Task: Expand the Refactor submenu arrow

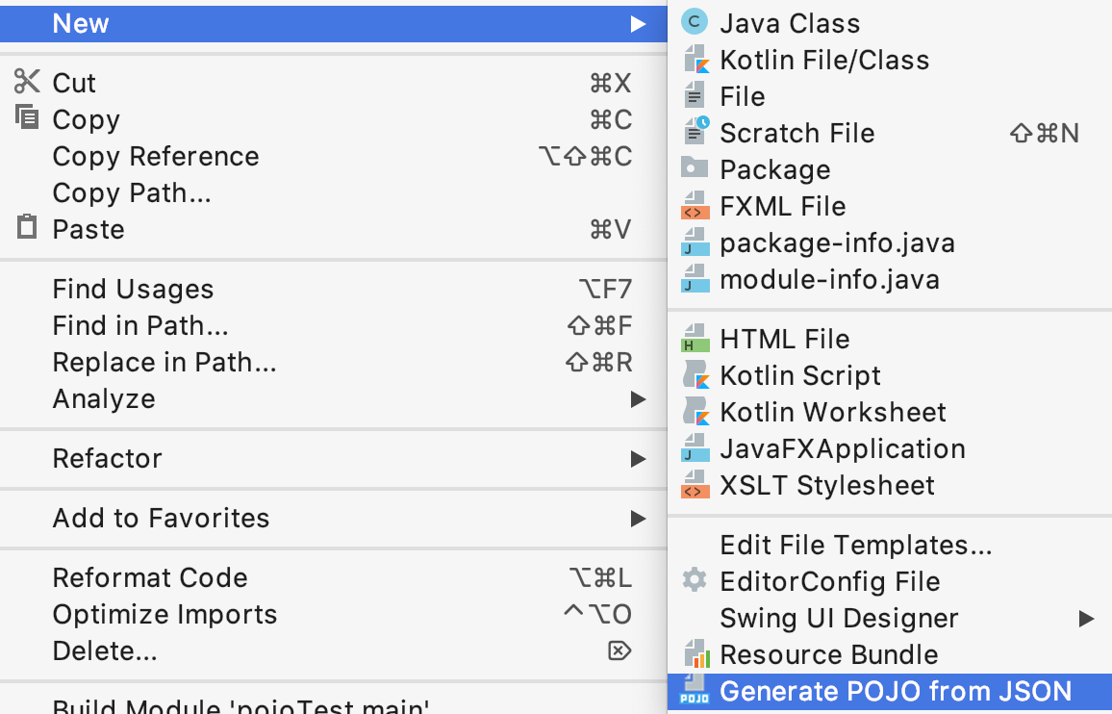Action: (639, 458)
